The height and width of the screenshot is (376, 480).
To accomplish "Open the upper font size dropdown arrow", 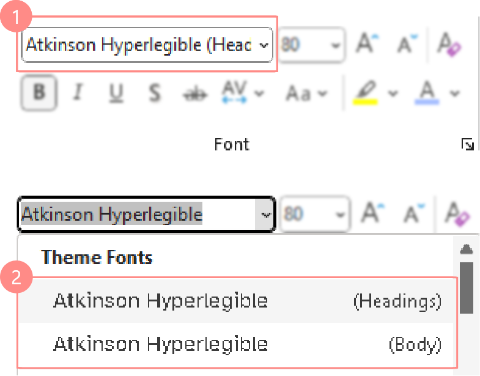I will point(336,46).
